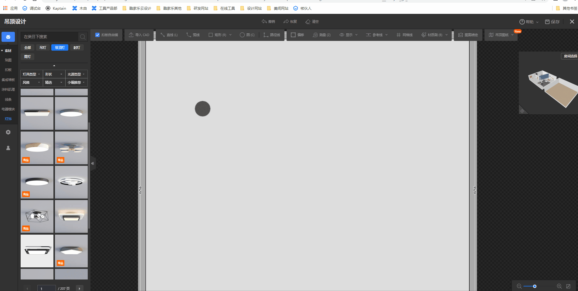Click the zoom slider handle
Viewport: 578px width, 291px height.
pos(535,286)
